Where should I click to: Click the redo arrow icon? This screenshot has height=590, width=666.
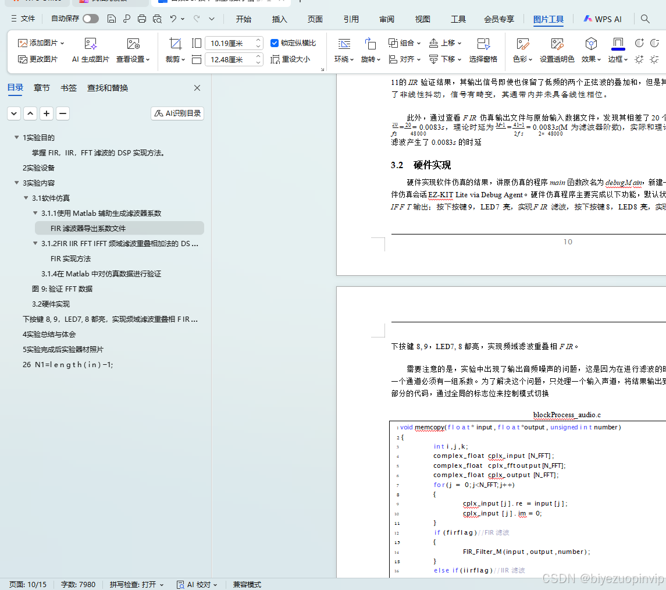197,19
